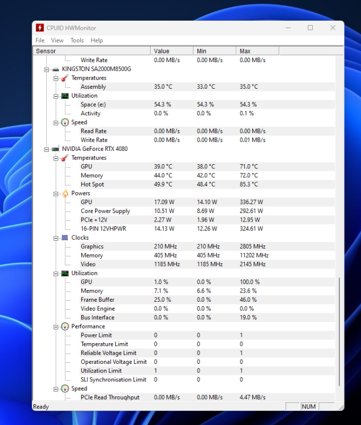Collapse the KINGSTON SA2000M8500G node
The height and width of the screenshot is (425, 361).
pos(47,70)
